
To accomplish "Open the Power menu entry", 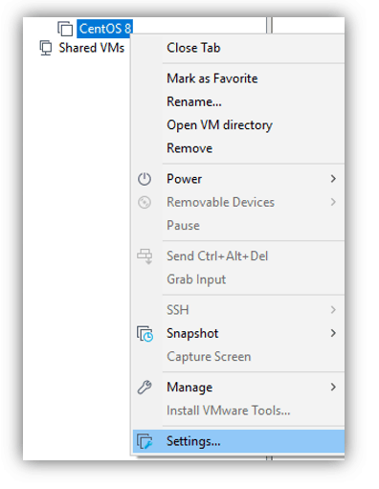I will [x=238, y=179].
